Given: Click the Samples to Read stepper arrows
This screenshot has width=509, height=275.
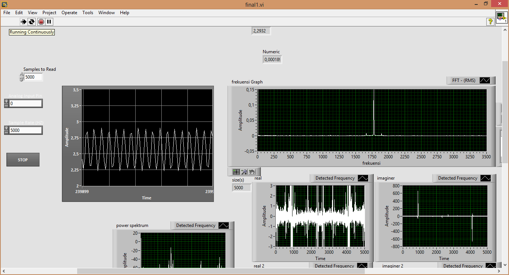Looking at the screenshot, I should click(22, 77).
